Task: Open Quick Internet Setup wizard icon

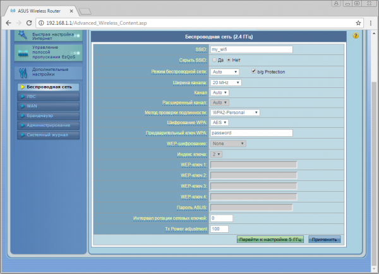Action: [x=23, y=35]
